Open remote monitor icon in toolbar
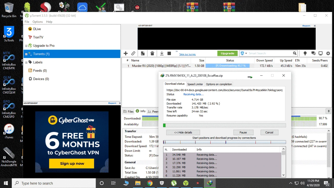The height and width of the screenshot is (188, 334). 321,53
